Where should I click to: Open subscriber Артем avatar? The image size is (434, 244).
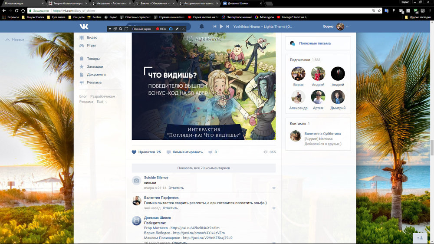(x=318, y=97)
